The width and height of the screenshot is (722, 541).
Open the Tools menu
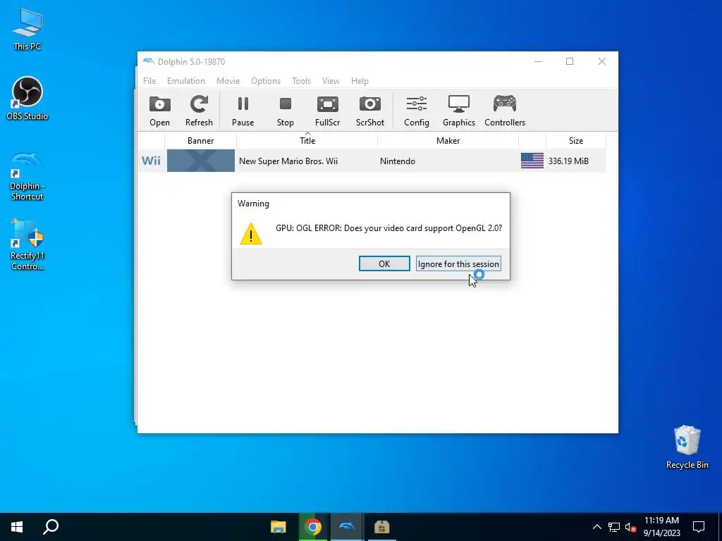[x=301, y=81]
